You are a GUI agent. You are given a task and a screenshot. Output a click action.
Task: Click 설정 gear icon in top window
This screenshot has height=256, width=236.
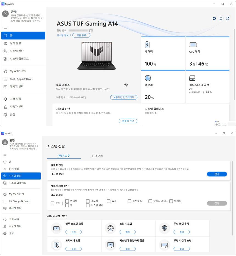pyautogui.click(x=5, y=115)
